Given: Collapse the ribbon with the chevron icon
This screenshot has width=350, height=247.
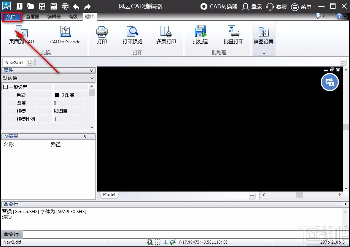Looking at the screenshot, I should coord(331,16).
